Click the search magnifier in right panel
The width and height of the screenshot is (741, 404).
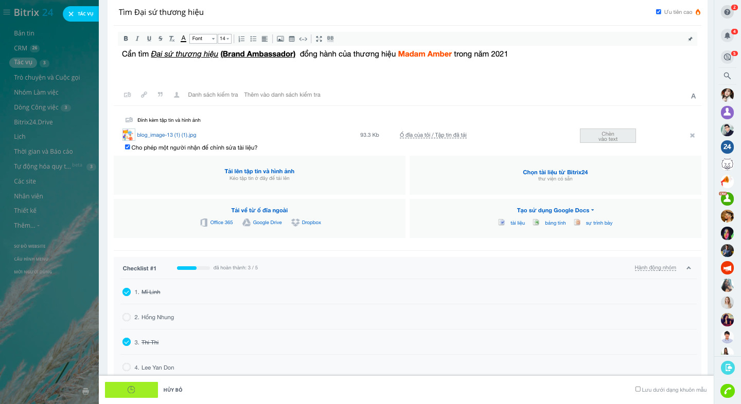point(727,76)
